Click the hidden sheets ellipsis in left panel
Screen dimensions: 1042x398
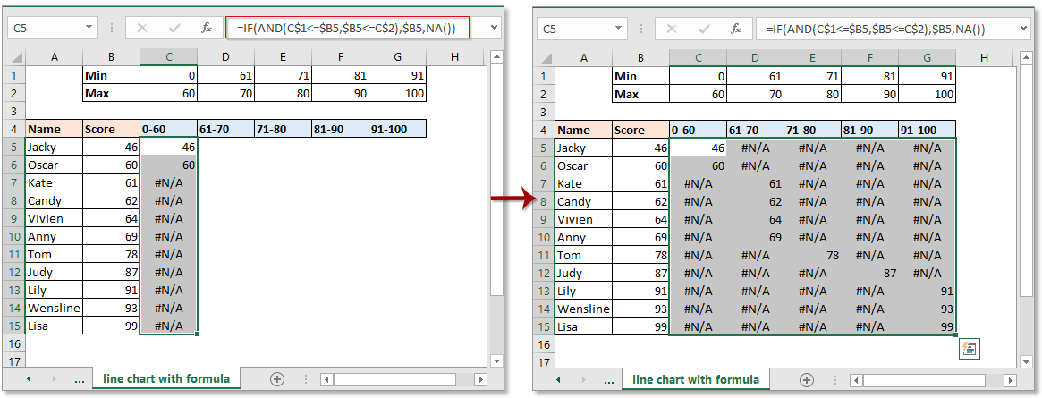click(x=80, y=379)
